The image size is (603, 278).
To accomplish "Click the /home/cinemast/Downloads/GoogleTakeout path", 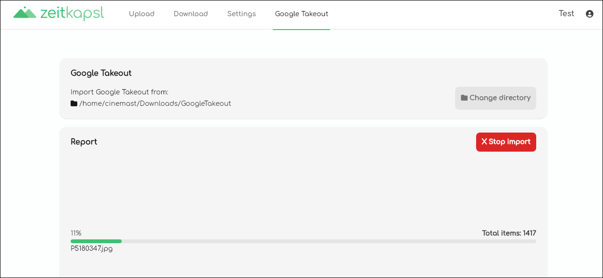I will [x=155, y=103].
